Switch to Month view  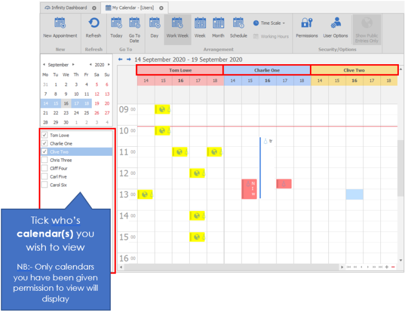tap(218, 24)
